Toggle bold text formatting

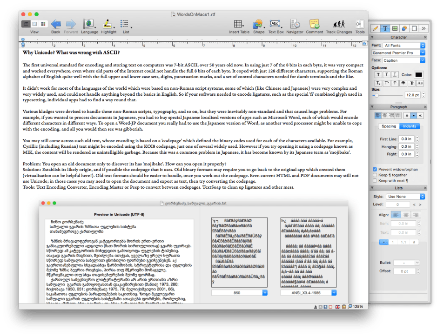point(379,74)
